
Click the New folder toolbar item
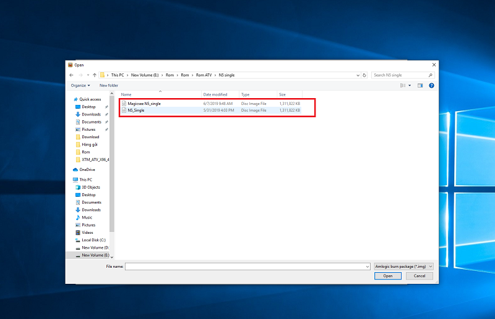pos(108,85)
